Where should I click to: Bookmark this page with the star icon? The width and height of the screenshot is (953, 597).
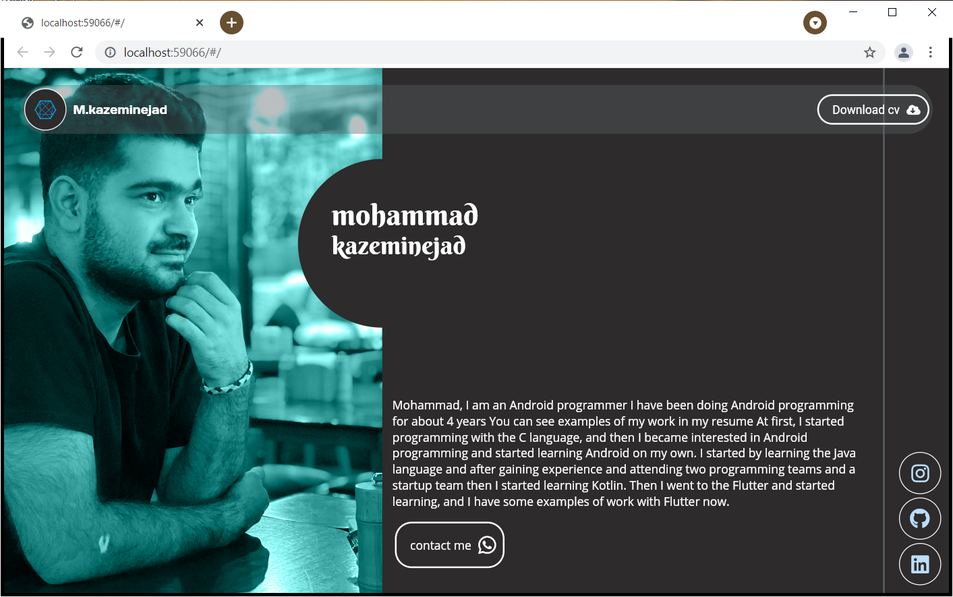tap(870, 53)
